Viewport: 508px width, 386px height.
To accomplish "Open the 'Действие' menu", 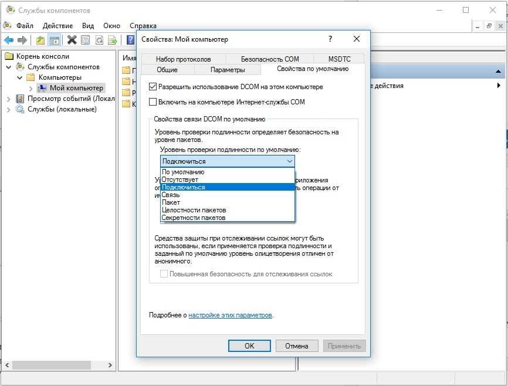I will 57,26.
